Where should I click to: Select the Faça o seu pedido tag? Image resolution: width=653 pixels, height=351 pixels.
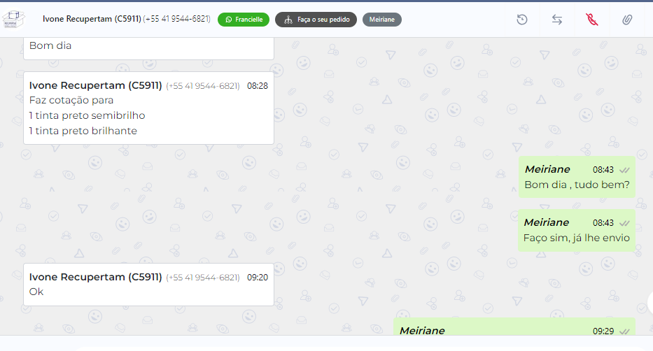tap(316, 20)
